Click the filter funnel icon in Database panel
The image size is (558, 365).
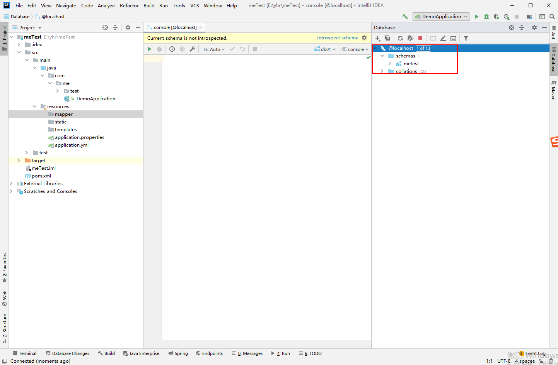tap(466, 38)
